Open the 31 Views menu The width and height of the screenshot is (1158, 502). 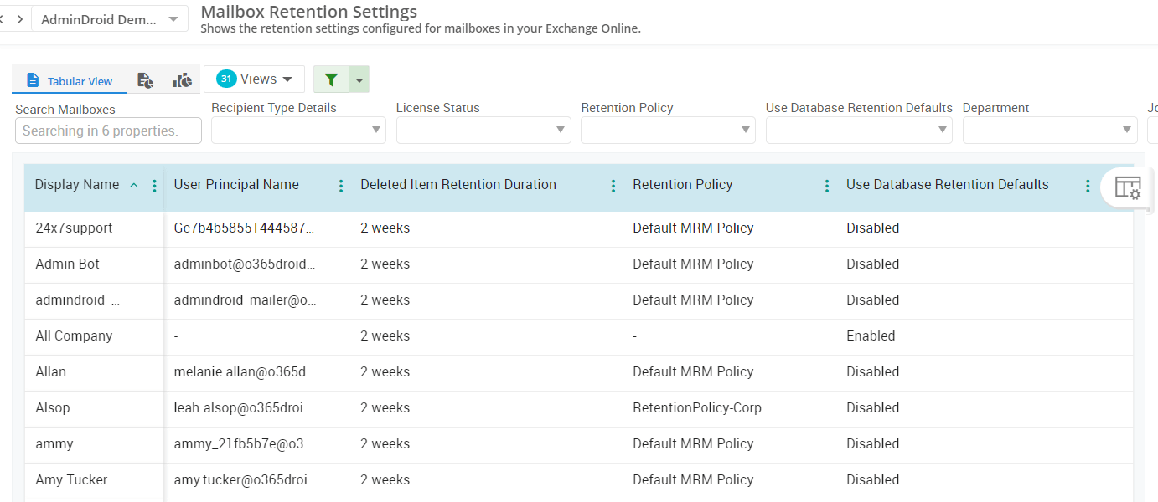click(x=254, y=79)
